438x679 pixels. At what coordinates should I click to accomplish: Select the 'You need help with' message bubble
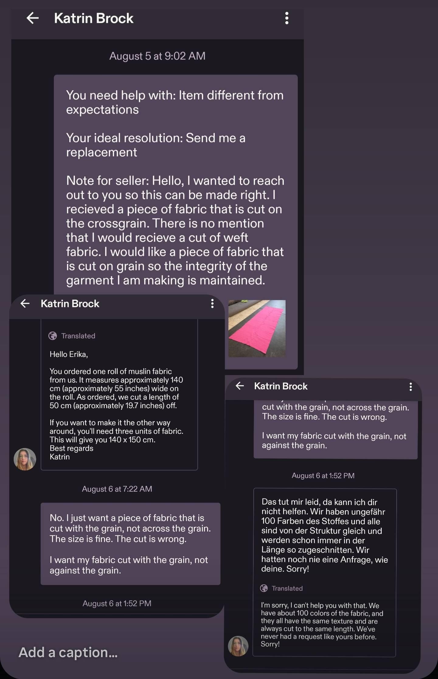click(x=176, y=222)
